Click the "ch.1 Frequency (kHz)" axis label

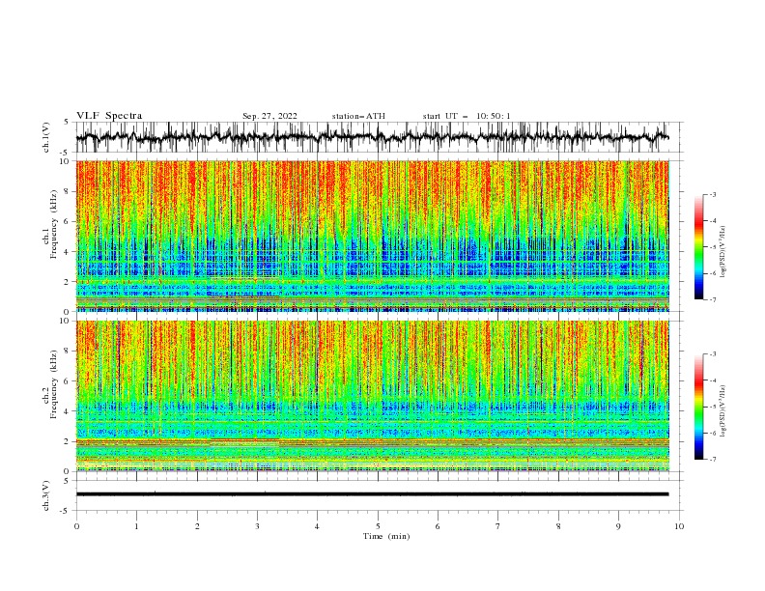[x=50, y=224]
